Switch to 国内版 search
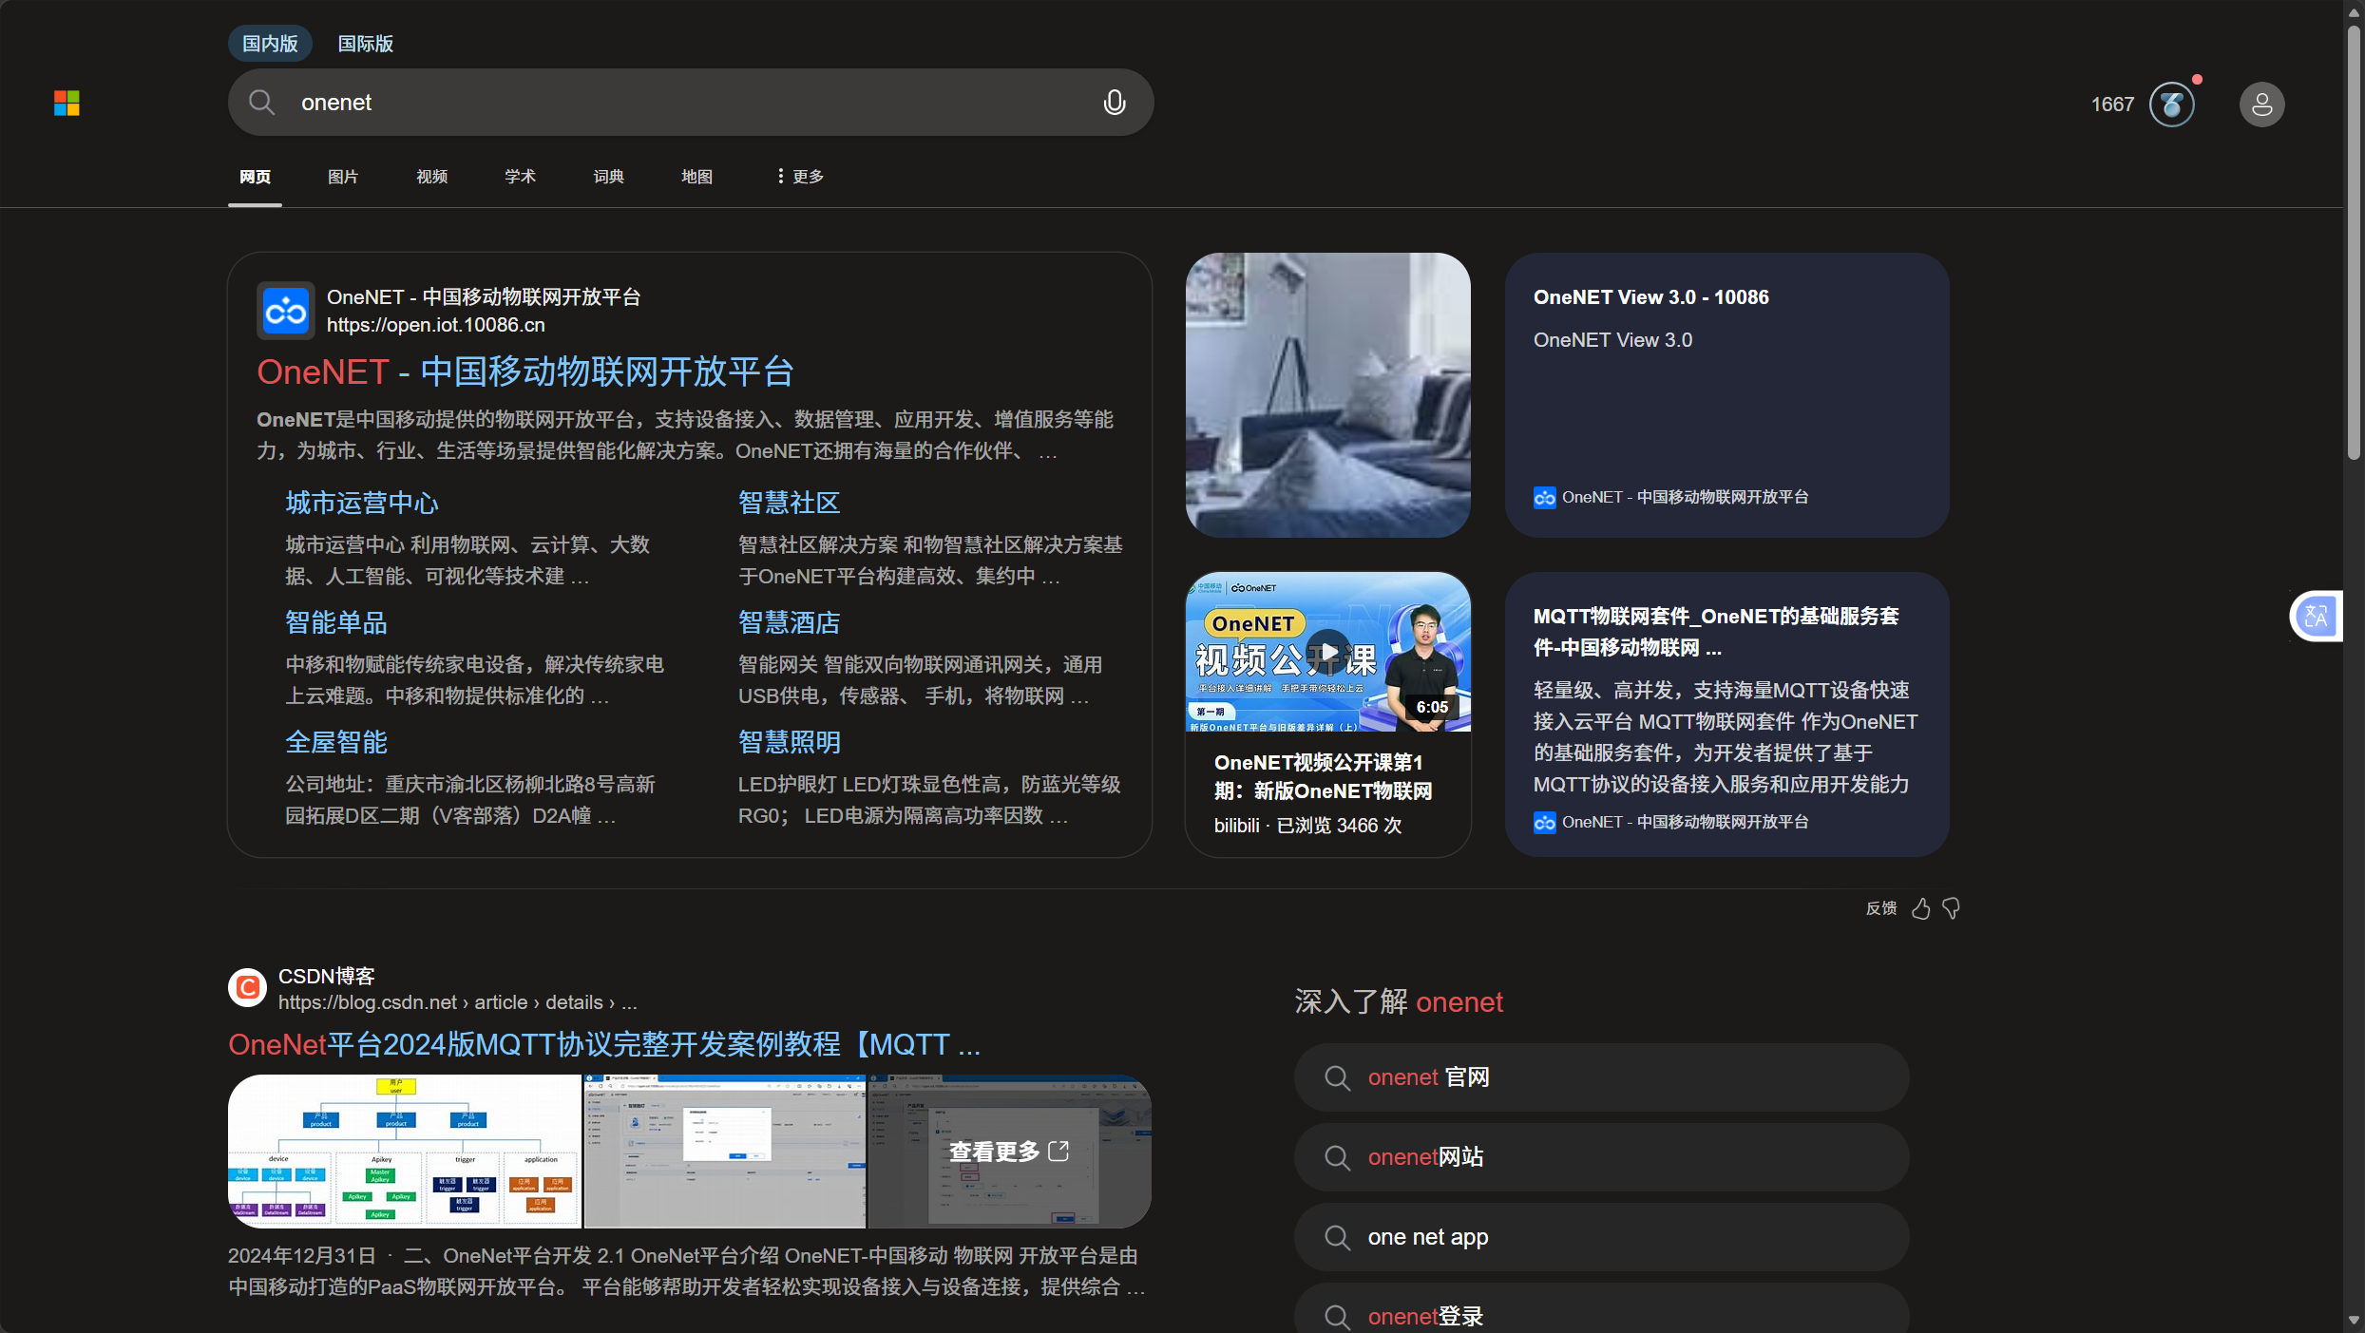The image size is (2365, 1333). click(270, 44)
